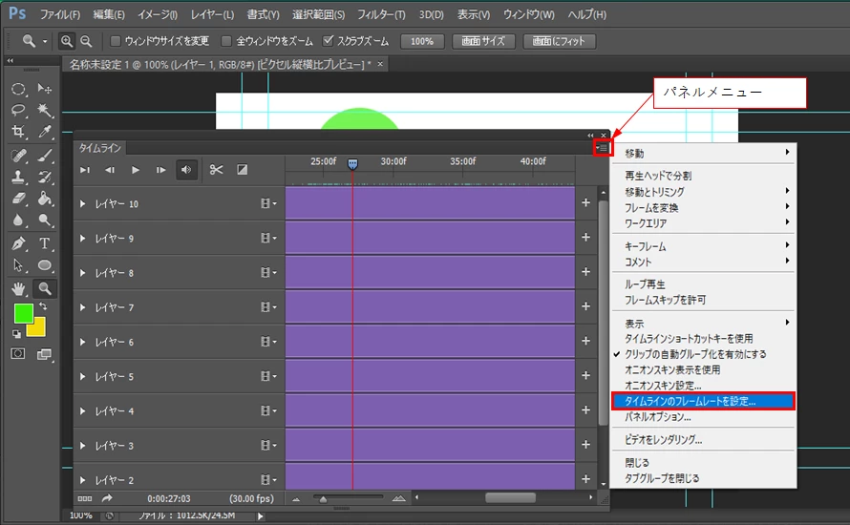The image size is (850, 525).
Task: Select the Eyedropper tool
Action: 45,131
